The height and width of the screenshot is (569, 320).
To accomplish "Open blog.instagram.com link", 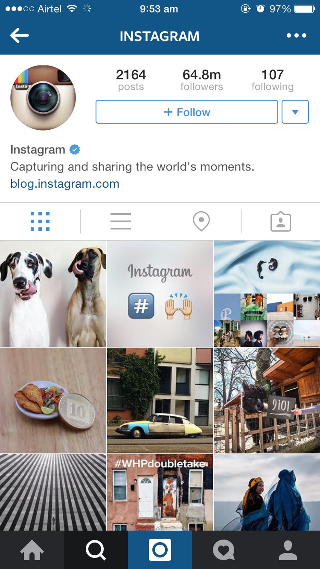I will [x=65, y=184].
